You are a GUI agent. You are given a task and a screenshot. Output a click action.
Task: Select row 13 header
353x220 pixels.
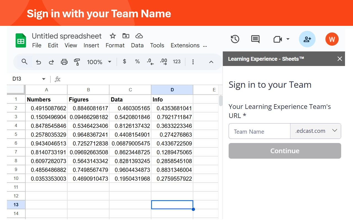(16, 205)
